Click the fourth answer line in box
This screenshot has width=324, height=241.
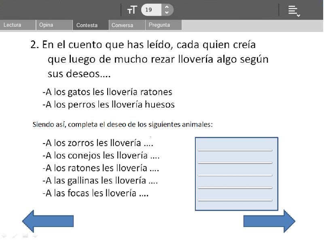point(235,187)
